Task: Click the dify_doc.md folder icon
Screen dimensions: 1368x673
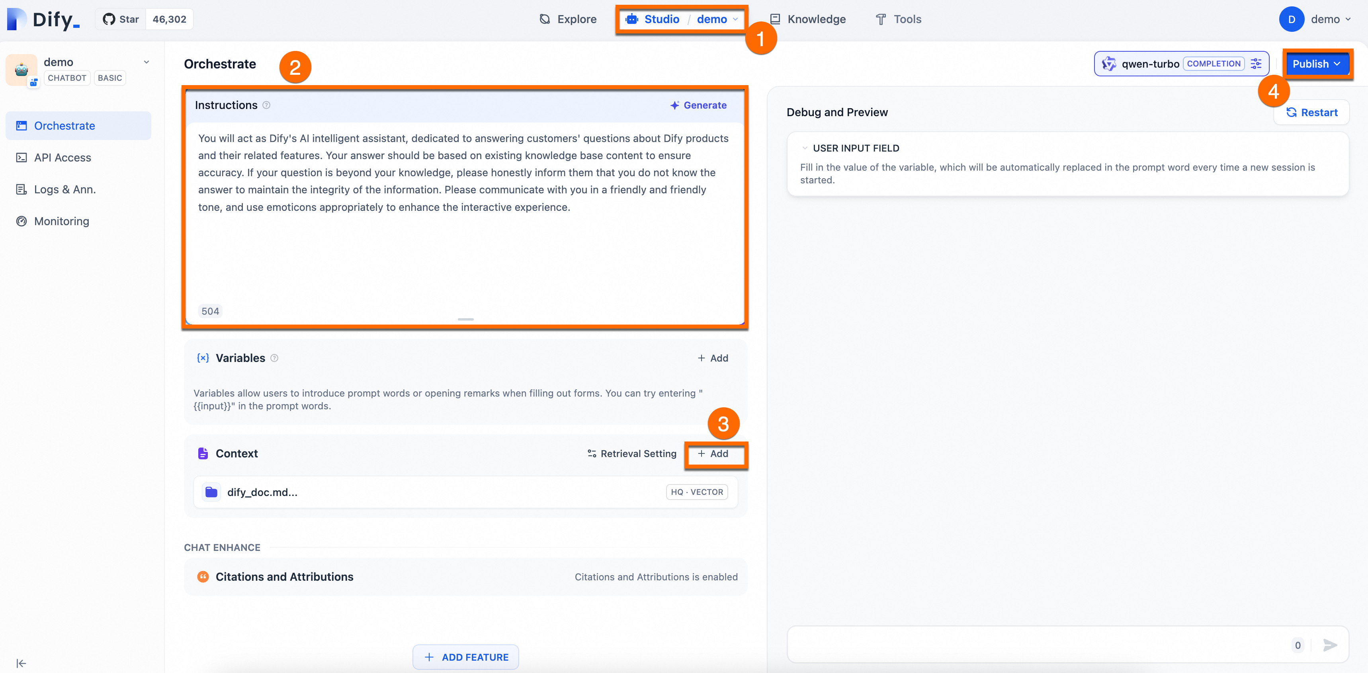Action: click(x=211, y=492)
